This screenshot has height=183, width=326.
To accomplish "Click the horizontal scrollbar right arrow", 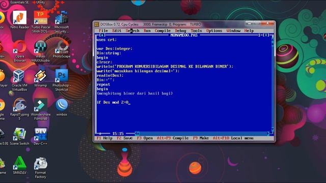I will point(268,133).
